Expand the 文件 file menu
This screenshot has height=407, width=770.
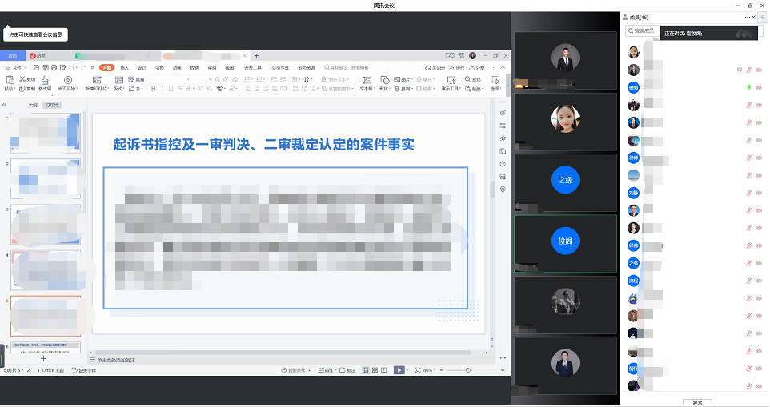[x=16, y=68]
